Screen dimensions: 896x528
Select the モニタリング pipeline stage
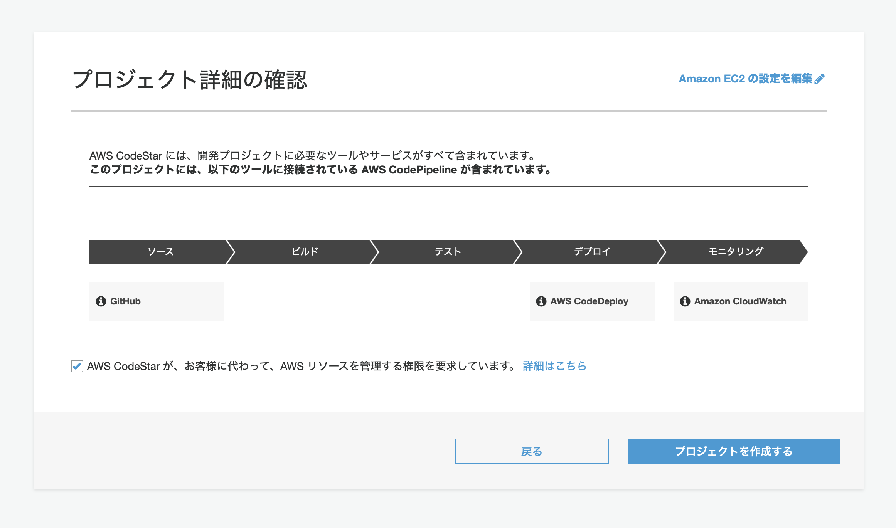(x=736, y=252)
